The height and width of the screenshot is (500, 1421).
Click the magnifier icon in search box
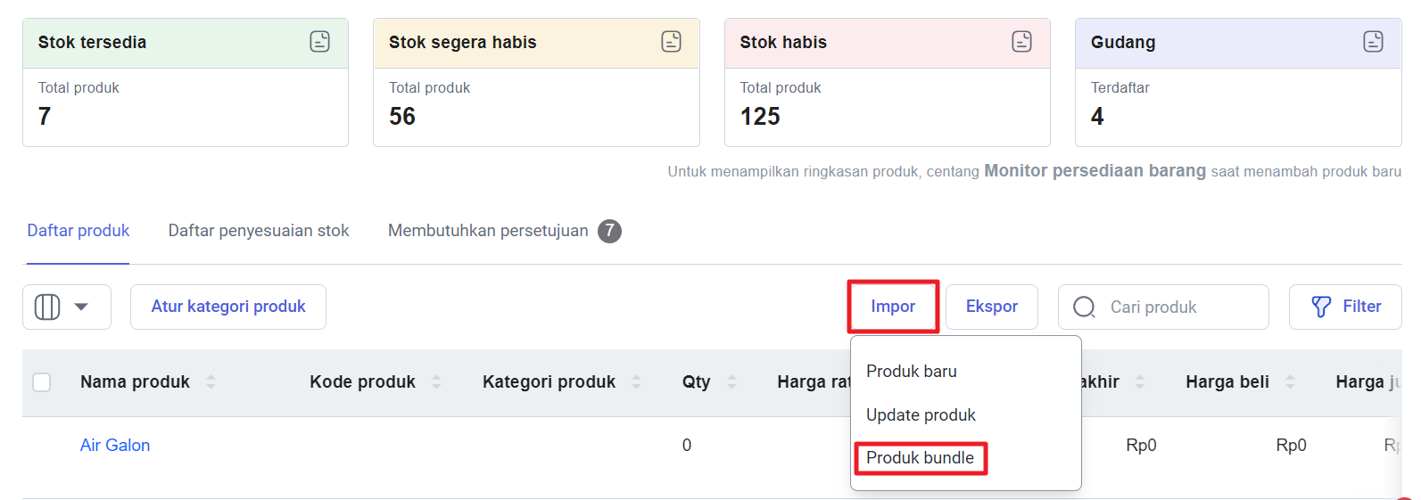1085,307
